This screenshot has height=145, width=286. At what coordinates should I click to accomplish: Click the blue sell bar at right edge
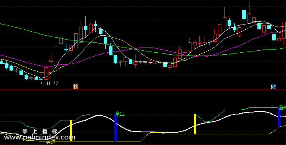point(279,117)
